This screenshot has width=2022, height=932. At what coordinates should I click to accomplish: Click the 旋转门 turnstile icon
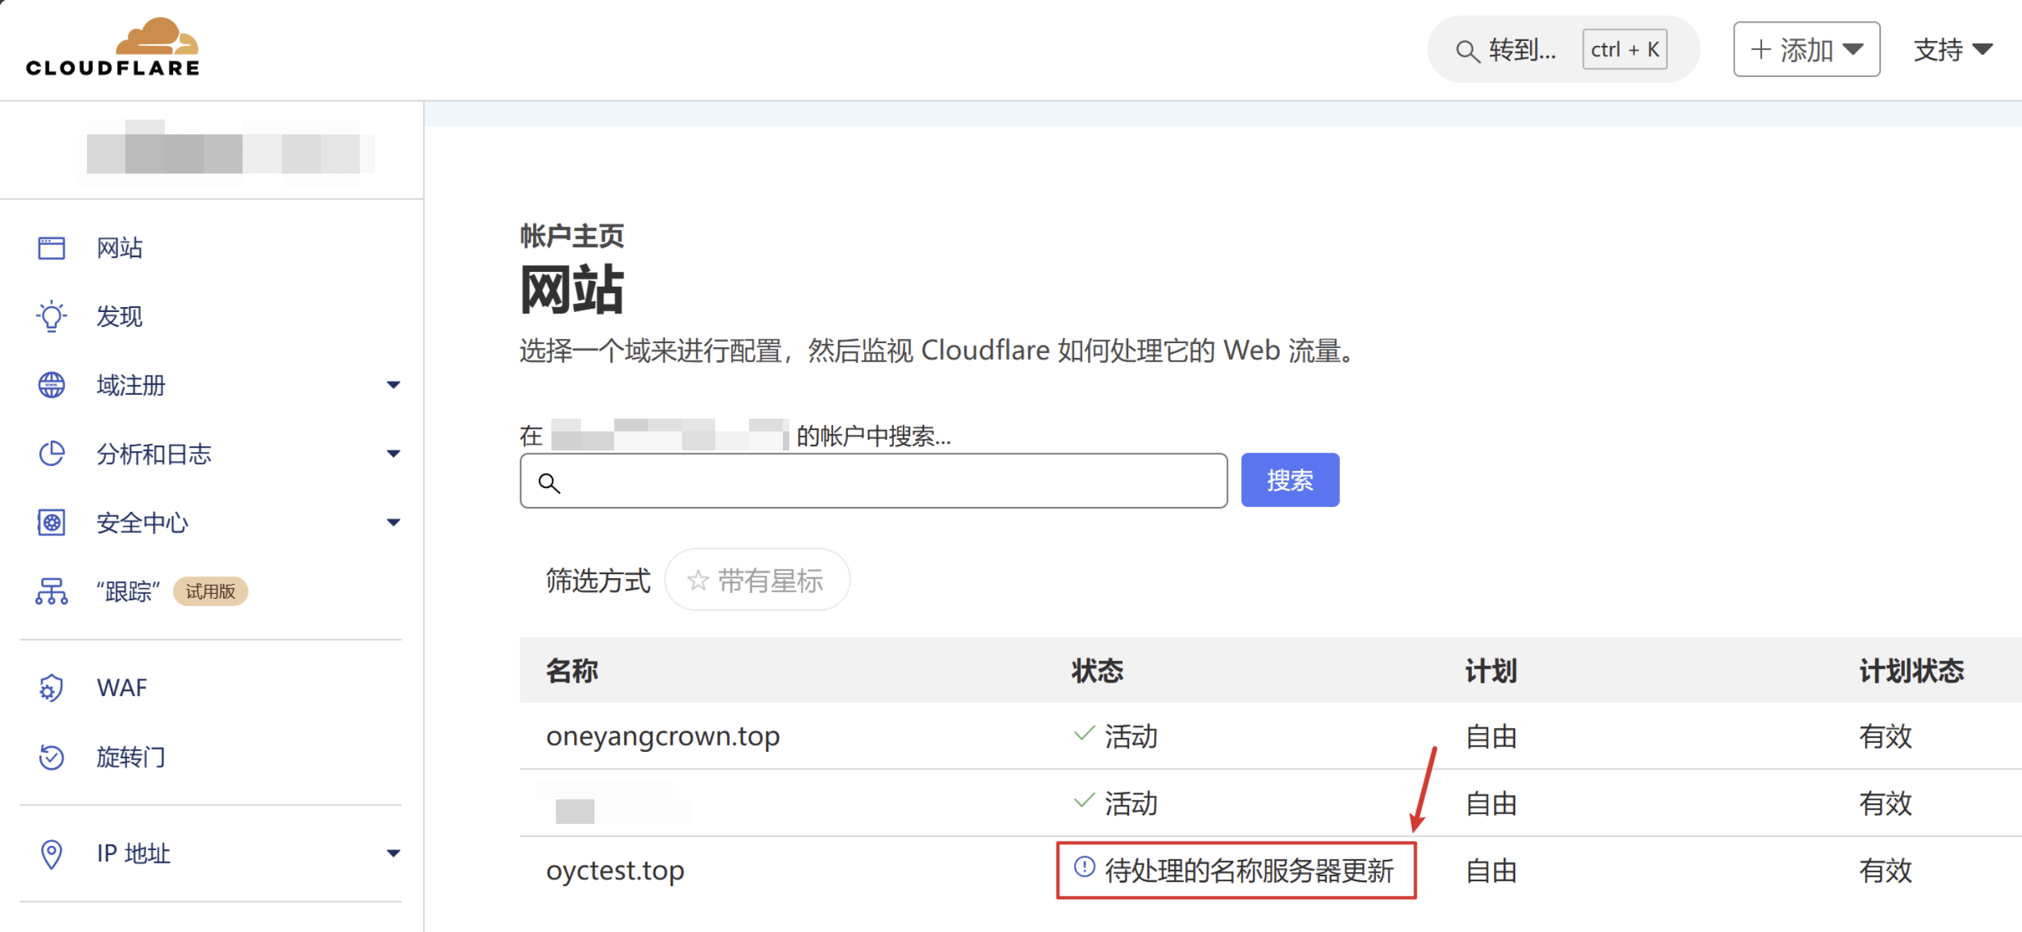pos(52,757)
